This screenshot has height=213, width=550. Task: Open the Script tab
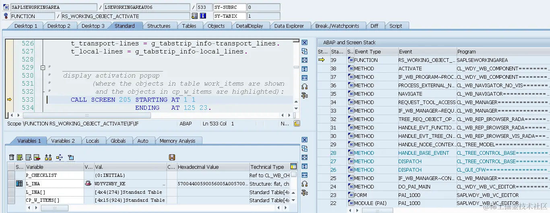point(396,26)
